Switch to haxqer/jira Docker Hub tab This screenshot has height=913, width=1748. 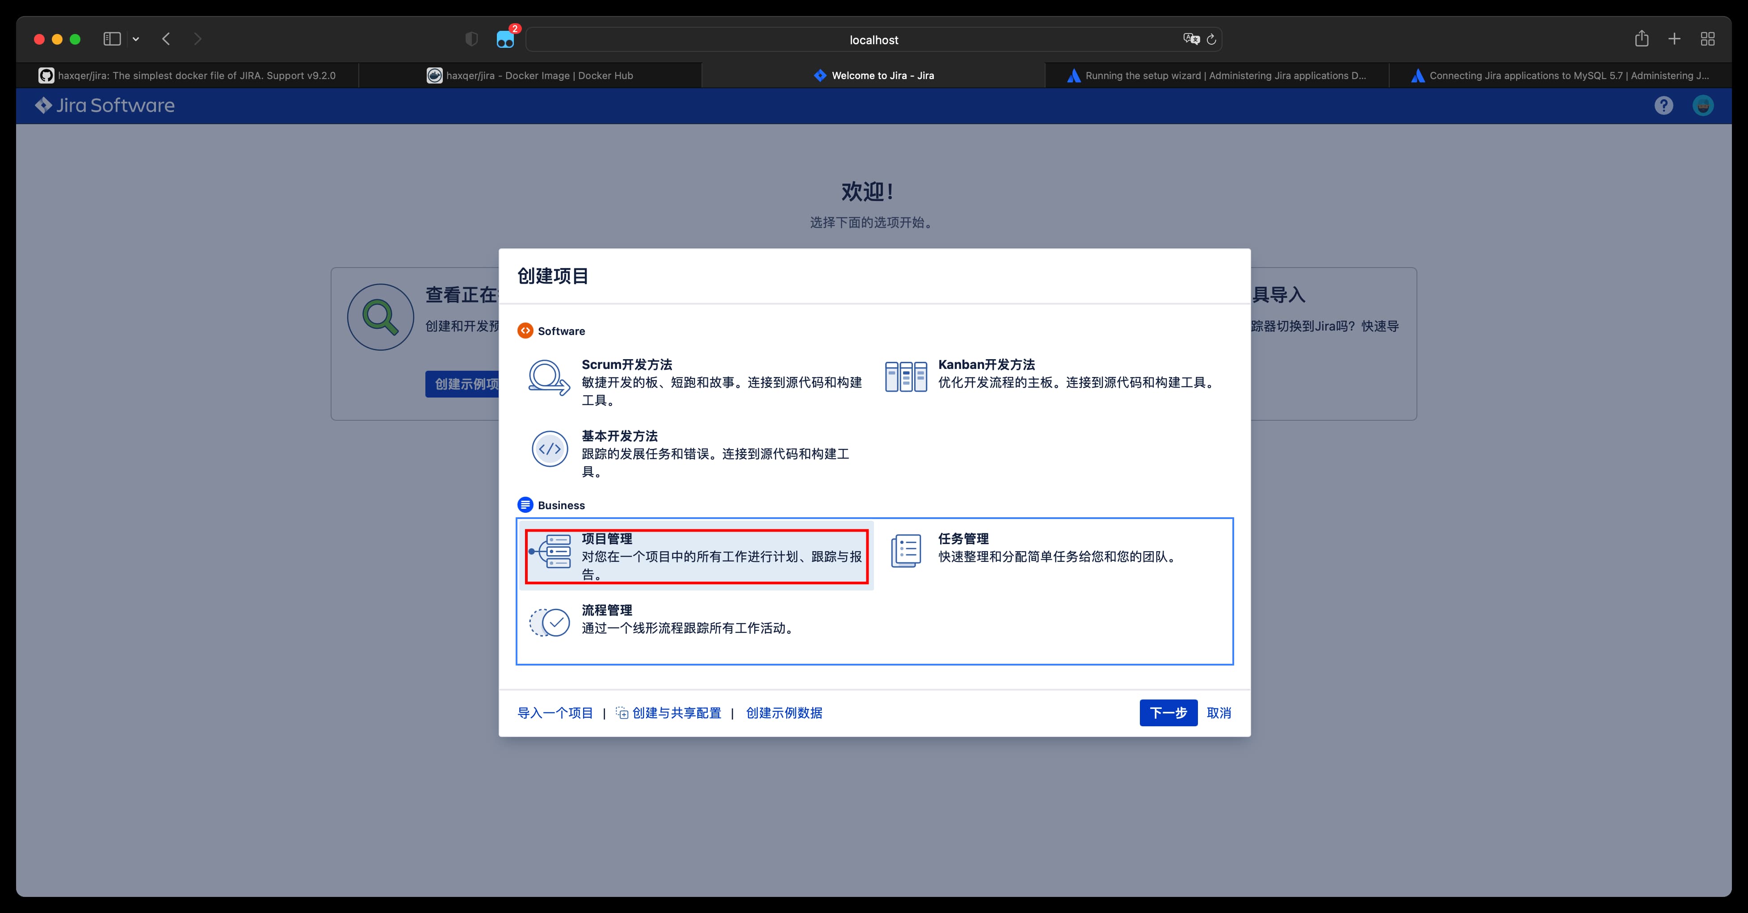tap(530, 75)
